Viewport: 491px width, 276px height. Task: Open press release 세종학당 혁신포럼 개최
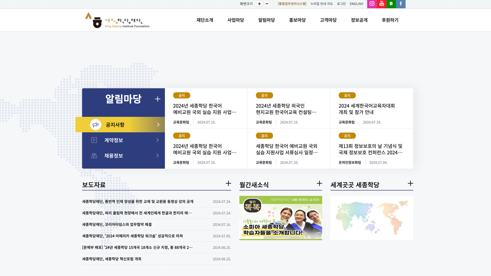point(112,259)
